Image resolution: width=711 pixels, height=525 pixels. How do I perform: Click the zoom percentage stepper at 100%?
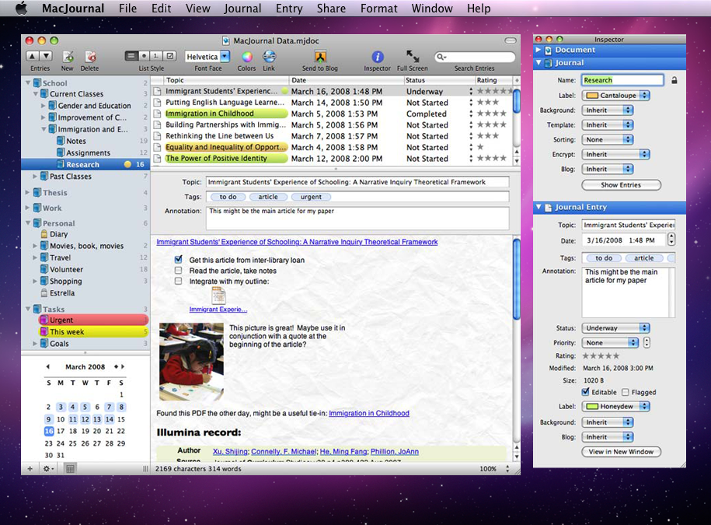[x=507, y=469]
